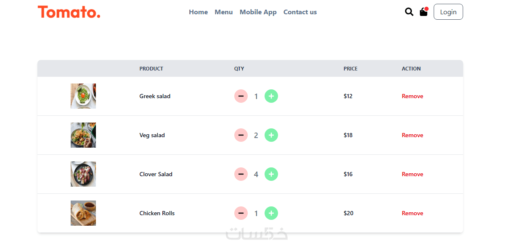Viewport: 514px width, 245px height.
Task: Click the search magnifier icon
Action: (409, 12)
